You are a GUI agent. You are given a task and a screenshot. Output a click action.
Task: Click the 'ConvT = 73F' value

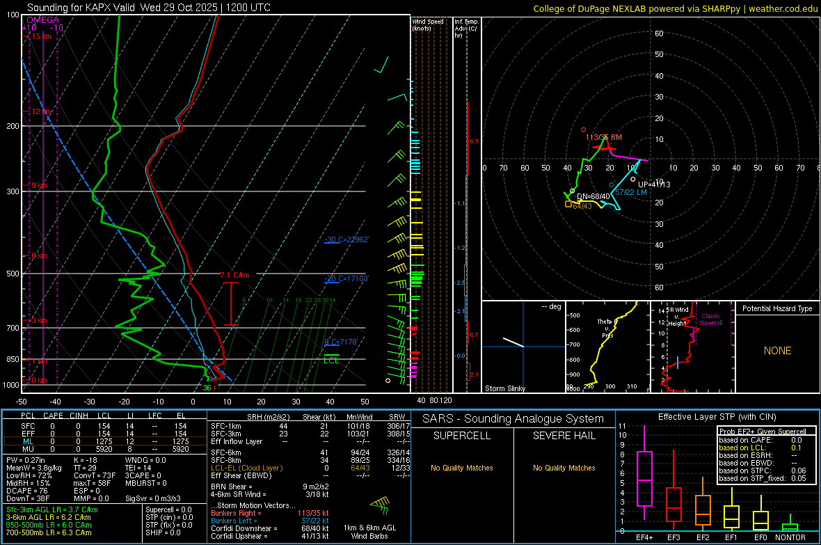(x=95, y=476)
